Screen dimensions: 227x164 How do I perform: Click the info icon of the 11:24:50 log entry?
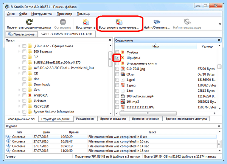[9, 150]
